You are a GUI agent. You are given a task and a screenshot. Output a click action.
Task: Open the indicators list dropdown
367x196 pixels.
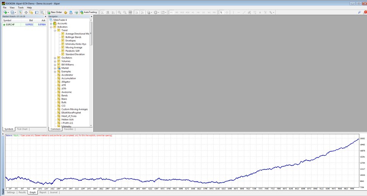pyautogui.click(x=149, y=12)
